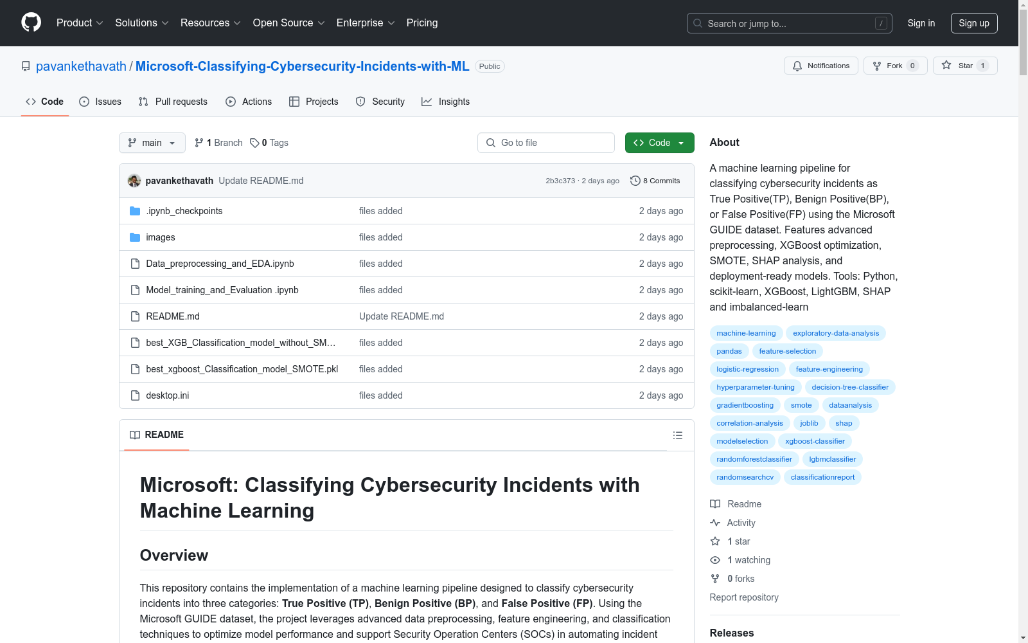
Task: Open the images folder name
Action: tap(161, 237)
